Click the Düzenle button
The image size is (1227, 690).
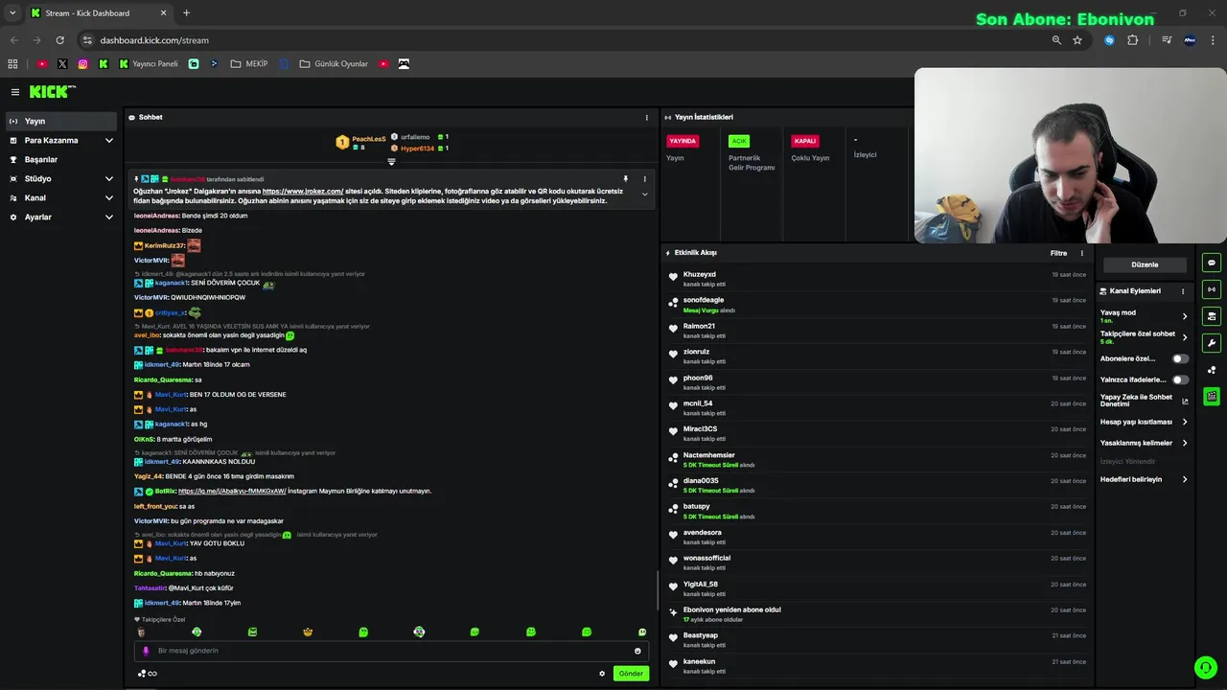(1145, 264)
